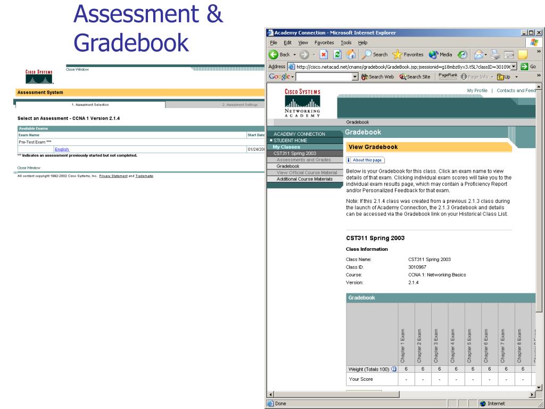The image size is (545, 409).
Task: Click Close Window below the exam table
Action: click(x=29, y=168)
